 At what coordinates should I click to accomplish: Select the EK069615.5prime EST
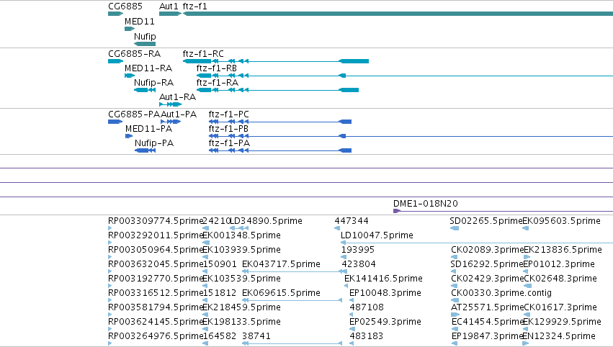point(281,293)
